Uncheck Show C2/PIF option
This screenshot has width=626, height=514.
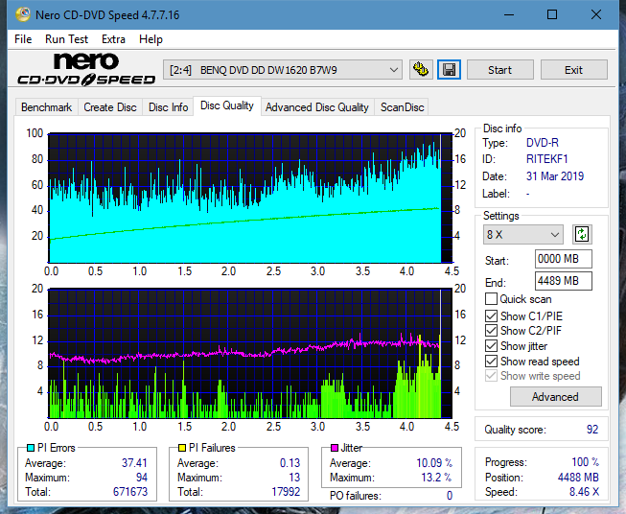pos(491,331)
